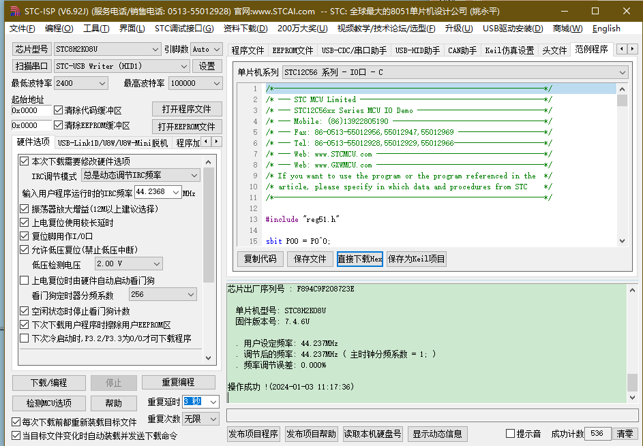Toggle 清除代码缓冲区 checkbox
The height and width of the screenshot is (446, 643).
(x=58, y=110)
